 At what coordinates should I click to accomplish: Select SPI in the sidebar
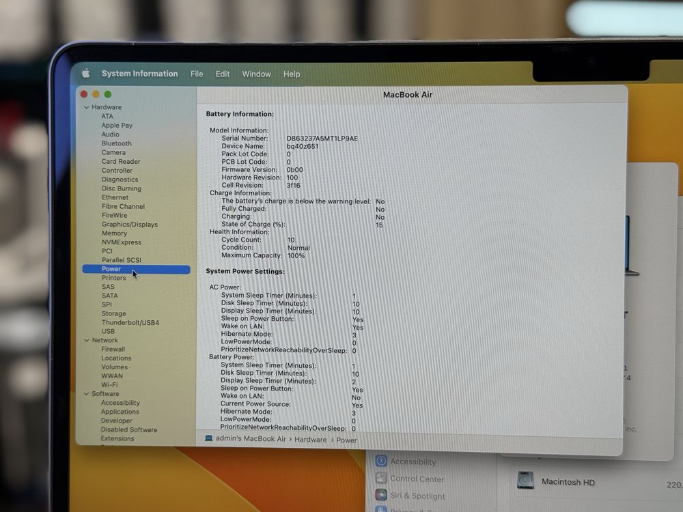pyautogui.click(x=107, y=304)
